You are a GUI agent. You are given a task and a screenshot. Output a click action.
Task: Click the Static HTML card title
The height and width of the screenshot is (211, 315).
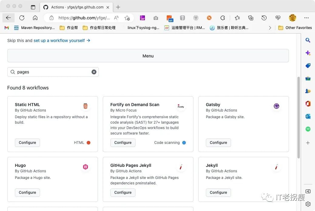(27, 105)
